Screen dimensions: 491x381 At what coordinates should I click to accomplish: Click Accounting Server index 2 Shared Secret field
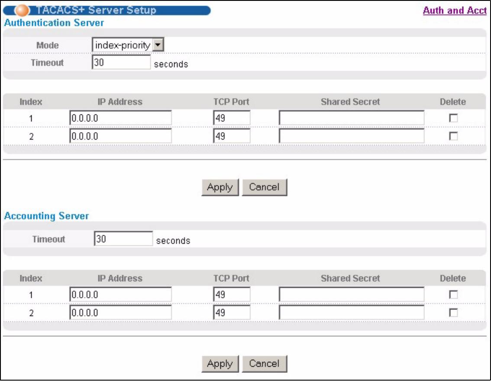pos(352,313)
